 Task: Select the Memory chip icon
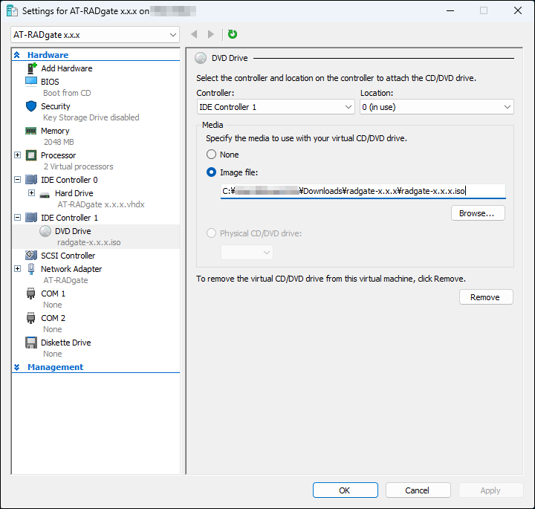tap(31, 131)
